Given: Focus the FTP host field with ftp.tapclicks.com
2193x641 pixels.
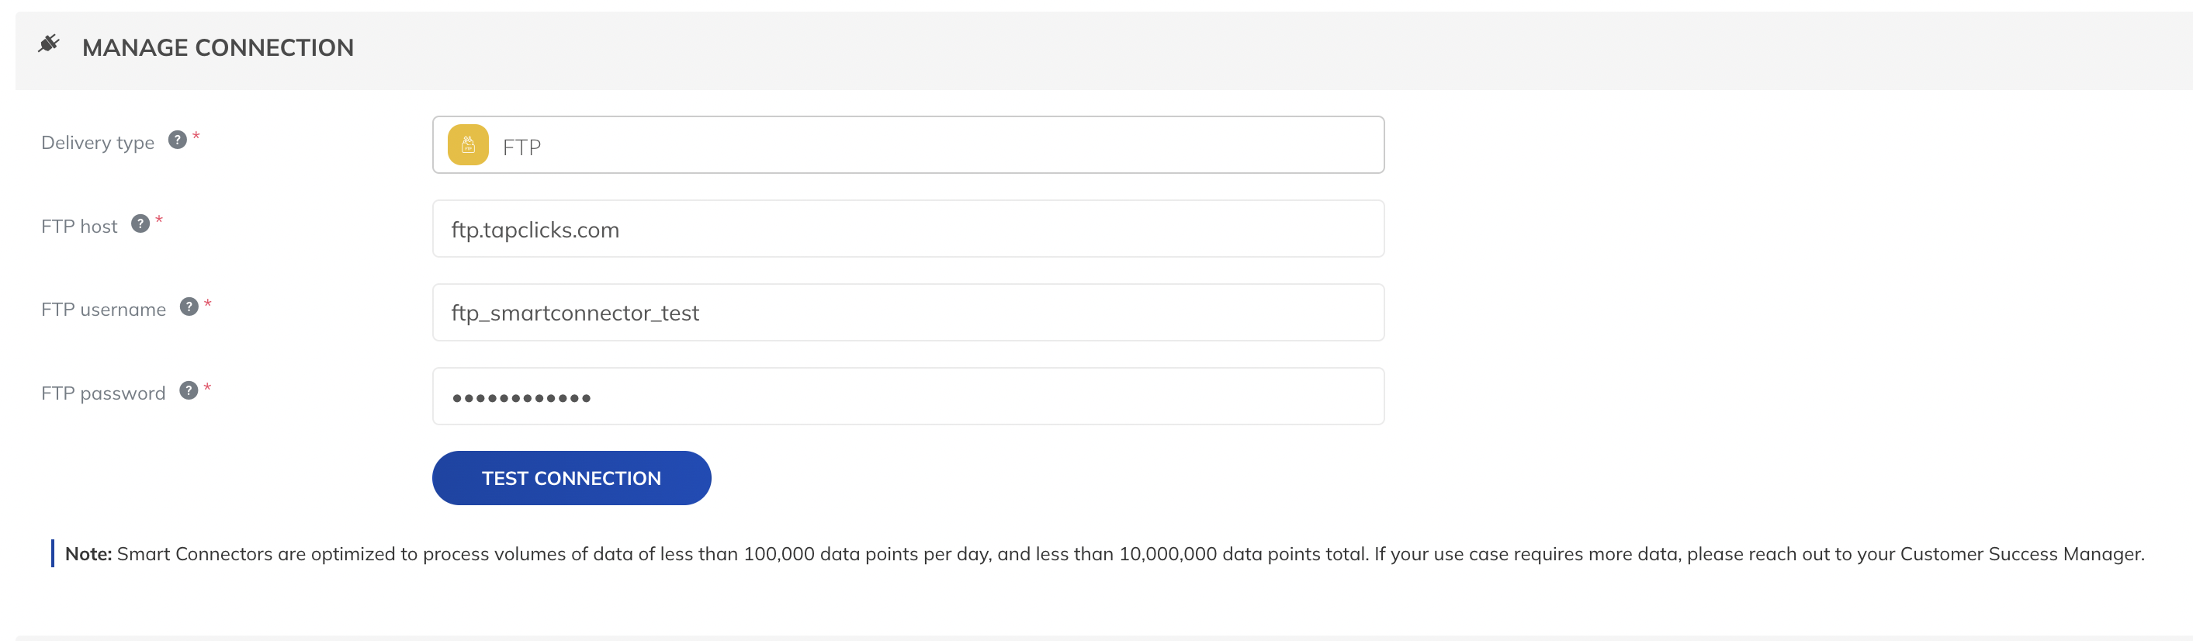Looking at the screenshot, I should click(x=909, y=229).
